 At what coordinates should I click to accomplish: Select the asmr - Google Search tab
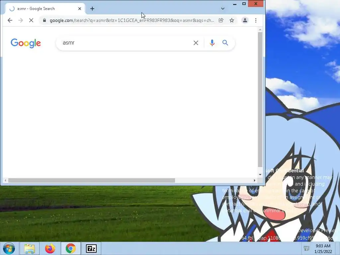(x=45, y=9)
